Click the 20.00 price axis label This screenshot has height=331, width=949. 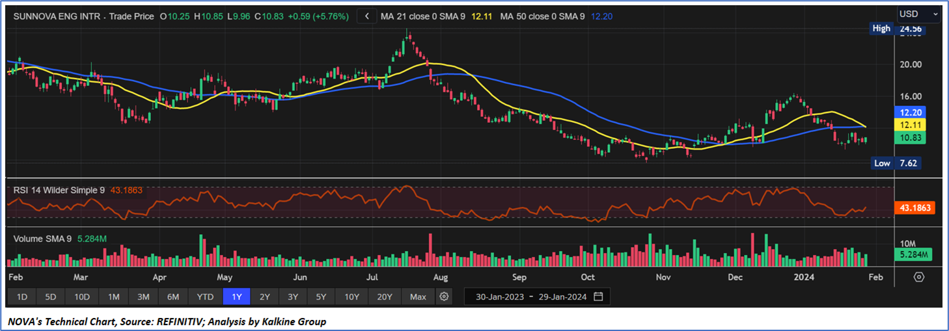tap(910, 64)
